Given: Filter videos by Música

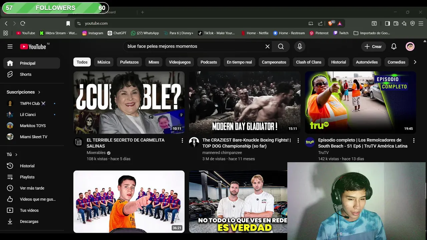Looking at the screenshot, I should (104, 62).
